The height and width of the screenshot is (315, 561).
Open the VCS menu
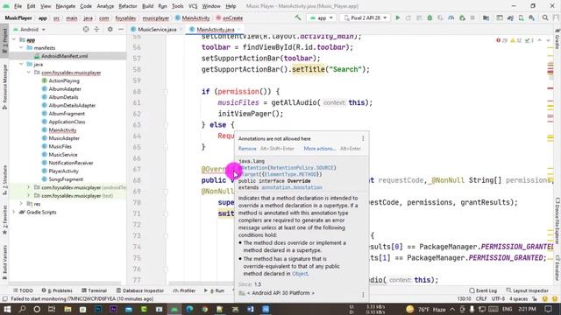[x=193, y=6]
